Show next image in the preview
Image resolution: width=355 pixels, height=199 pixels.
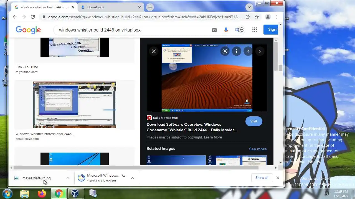(260, 51)
